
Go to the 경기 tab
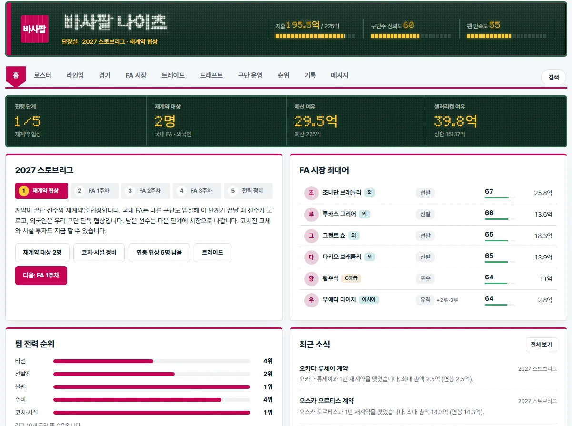(x=104, y=75)
